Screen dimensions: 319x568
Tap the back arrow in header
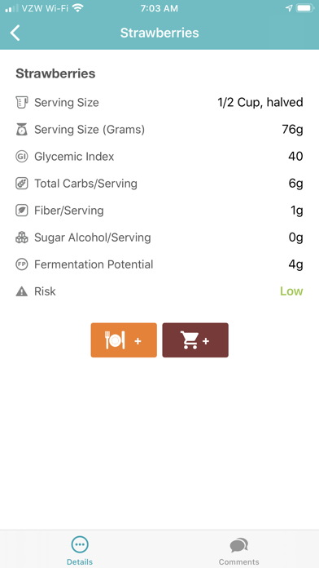pos(15,33)
